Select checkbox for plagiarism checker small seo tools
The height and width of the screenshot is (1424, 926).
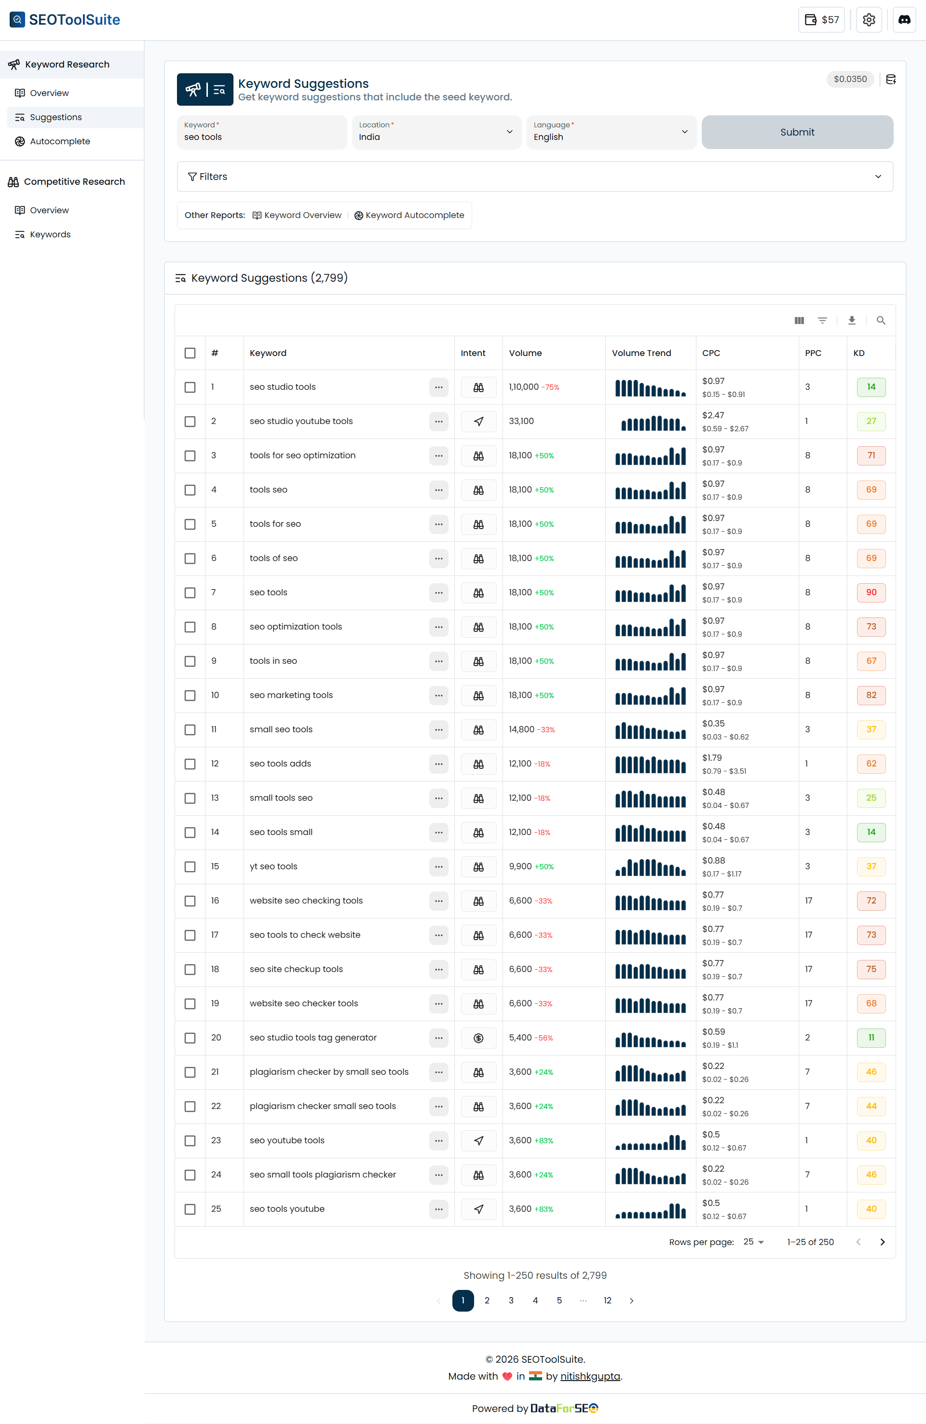point(190,1106)
